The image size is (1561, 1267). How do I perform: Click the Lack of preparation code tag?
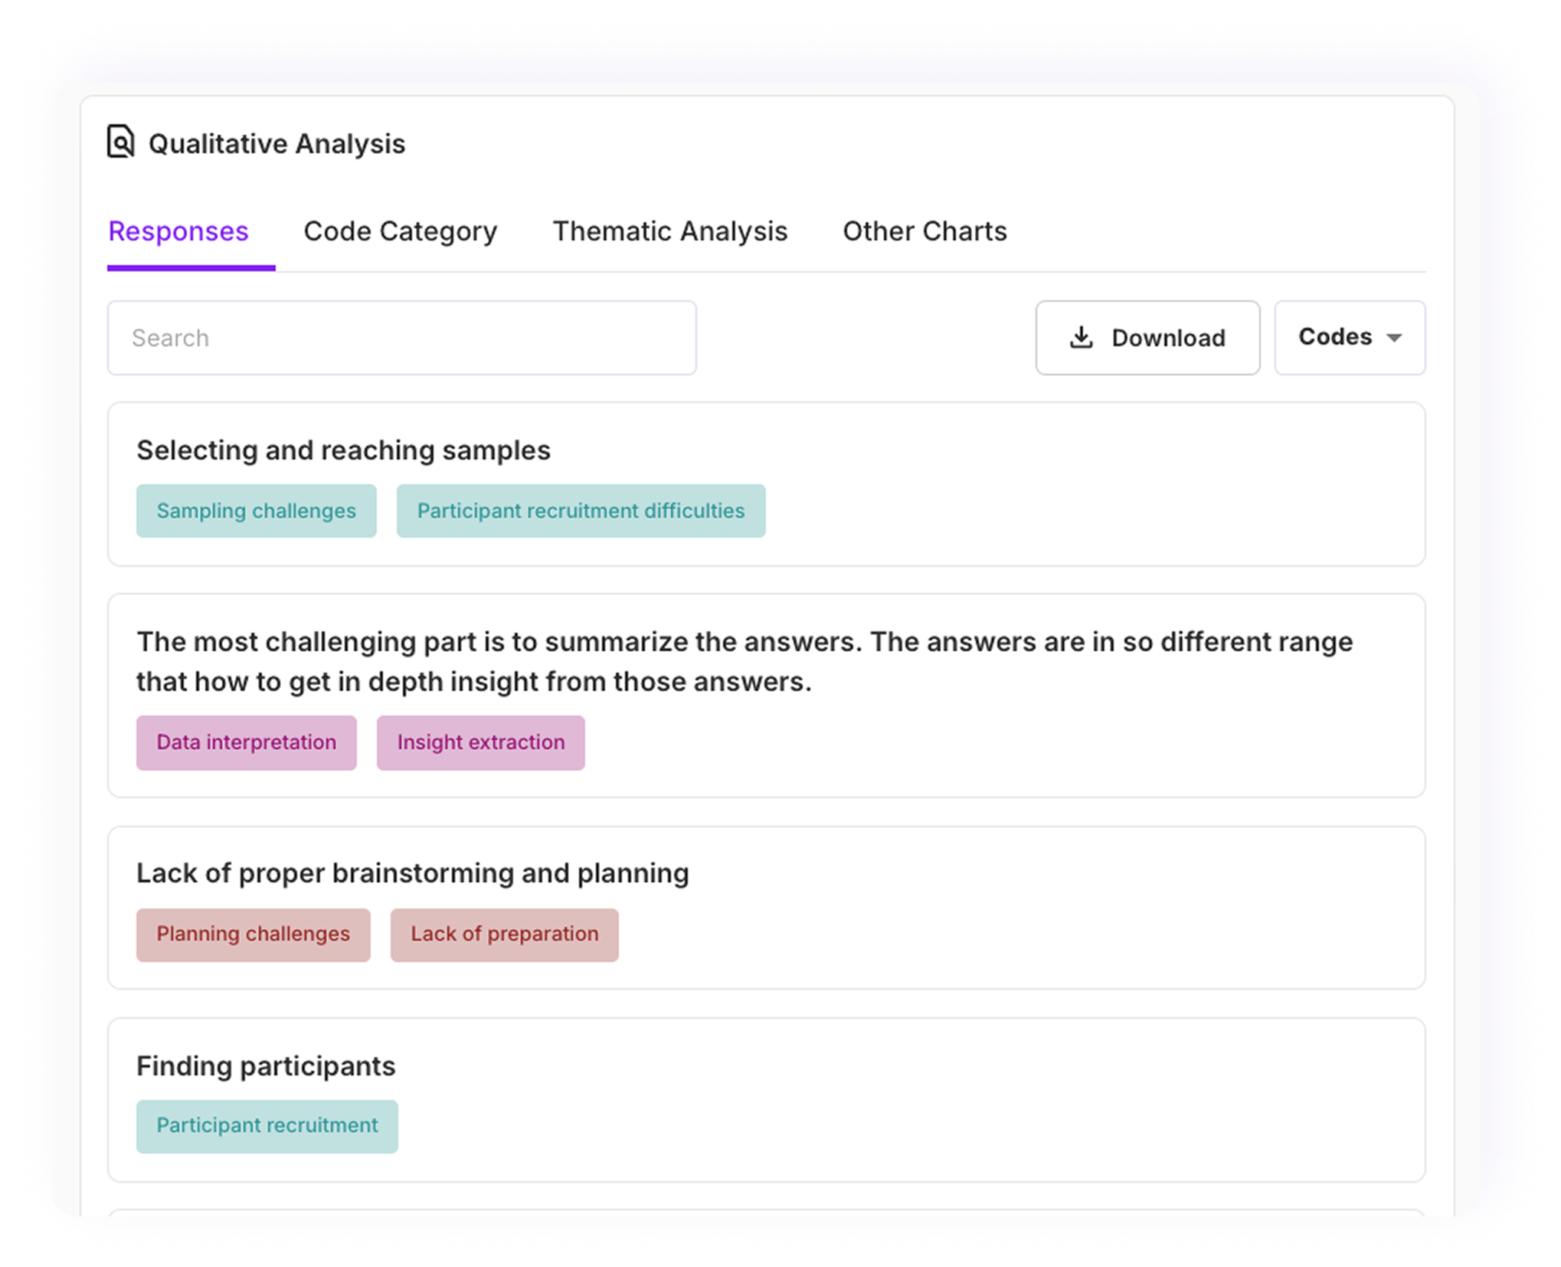504,934
